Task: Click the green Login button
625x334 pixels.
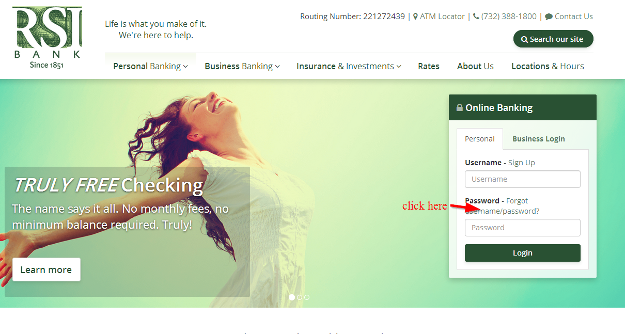Action: coord(523,253)
